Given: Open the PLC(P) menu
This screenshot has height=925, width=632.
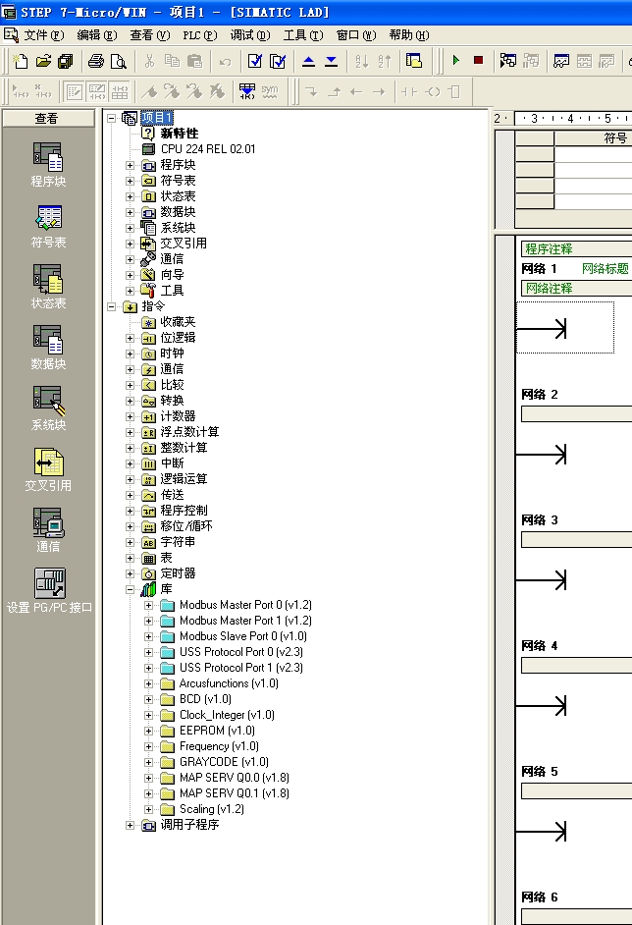Looking at the screenshot, I should tap(200, 35).
